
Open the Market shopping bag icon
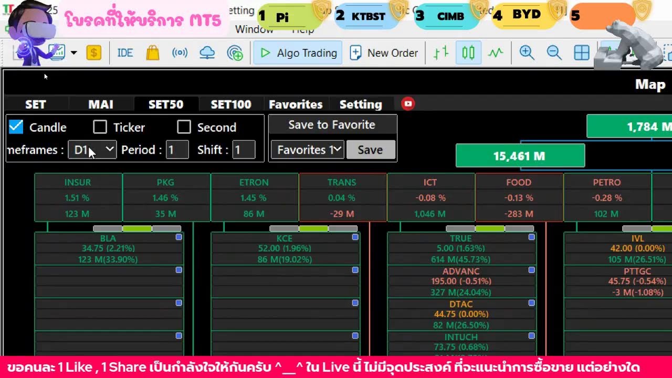153,52
